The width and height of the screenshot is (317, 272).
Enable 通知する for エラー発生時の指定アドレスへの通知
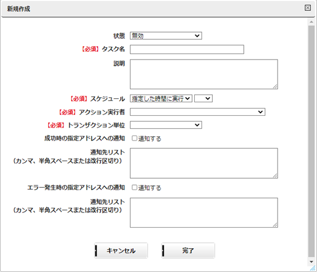click(x=135, y=188)
